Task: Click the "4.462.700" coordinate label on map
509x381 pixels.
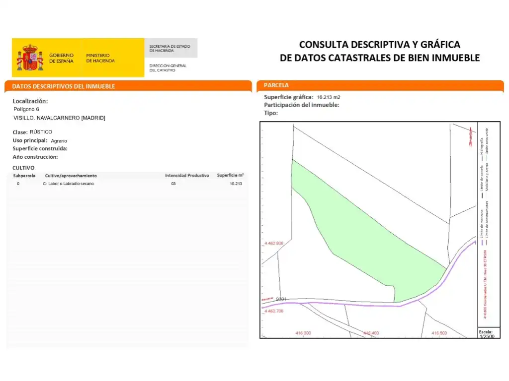Action: 274,311
